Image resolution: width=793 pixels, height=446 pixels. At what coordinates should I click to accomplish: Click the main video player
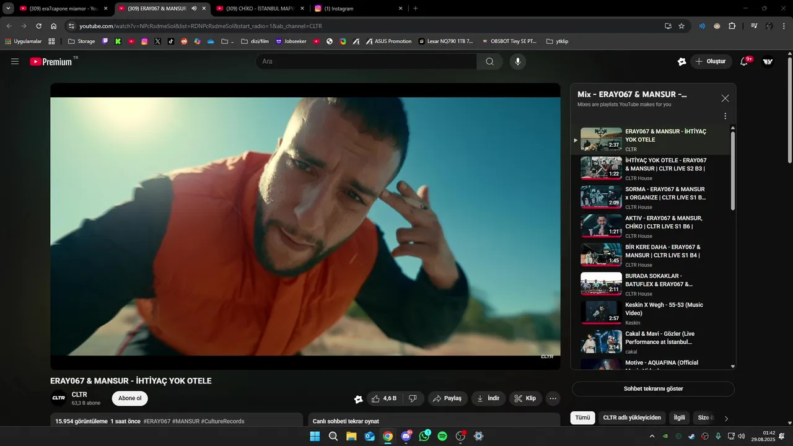pyautogui.click(x=305, y=227)
